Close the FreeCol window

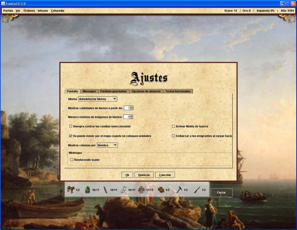point(293,4)
